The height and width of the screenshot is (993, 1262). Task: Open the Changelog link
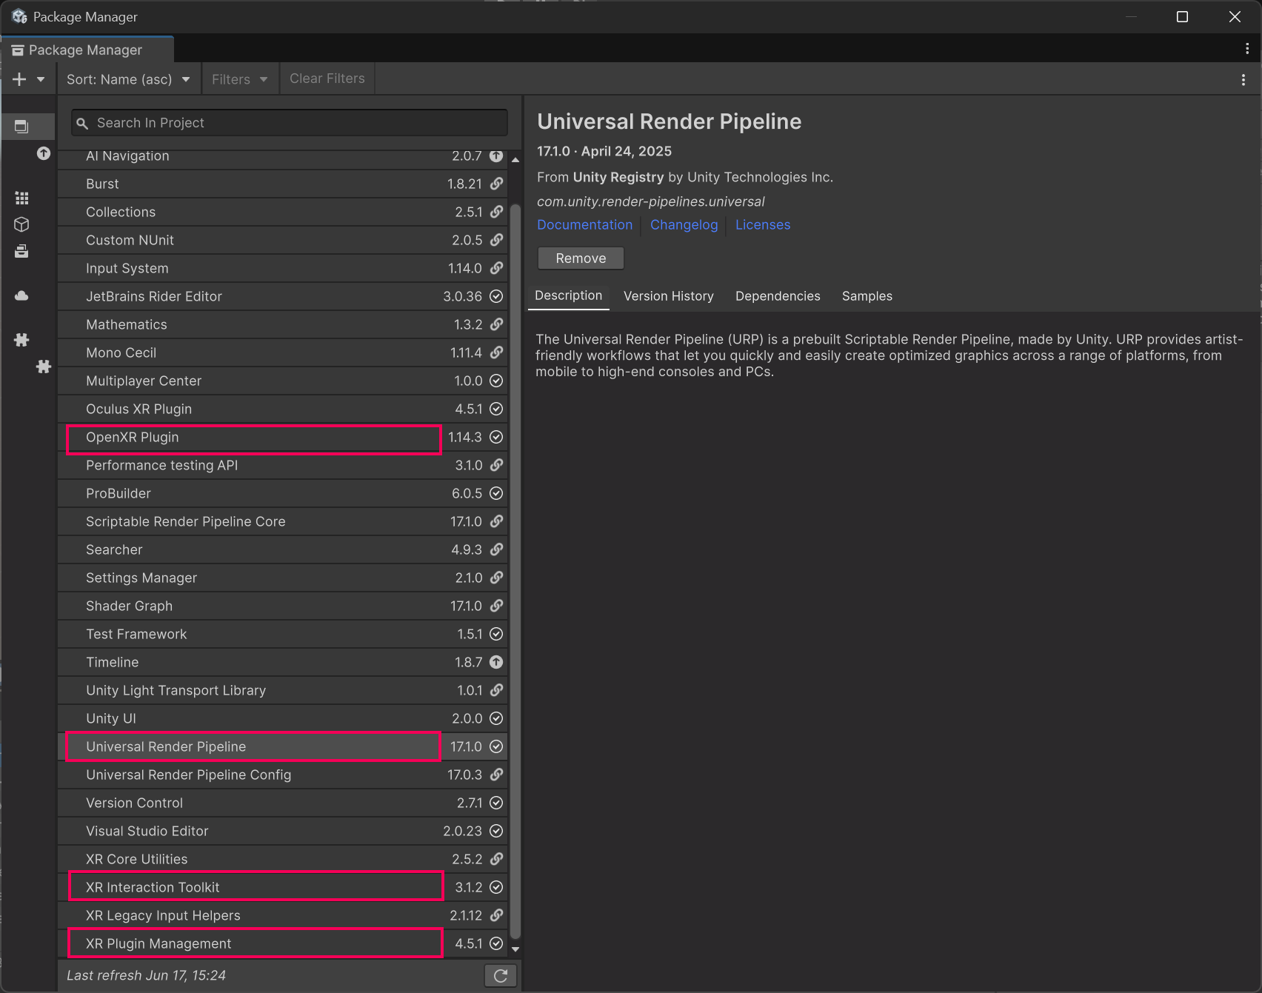684,225
